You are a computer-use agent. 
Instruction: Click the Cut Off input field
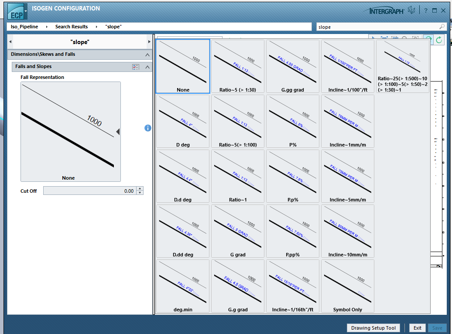click(x=90, y=191)
